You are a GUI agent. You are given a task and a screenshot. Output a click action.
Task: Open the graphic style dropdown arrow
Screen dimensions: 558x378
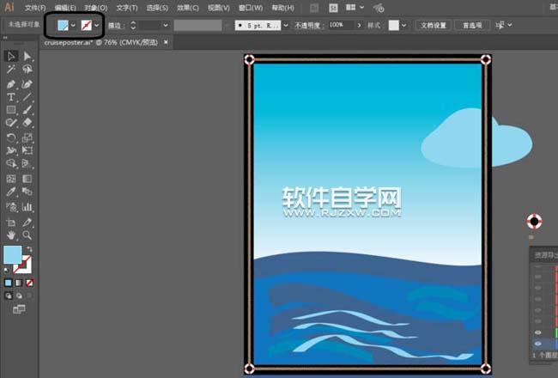[x=404, y=25]
